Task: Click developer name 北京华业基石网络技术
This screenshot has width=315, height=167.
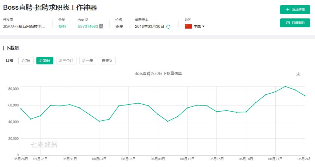Action: (x=24, y=27)
